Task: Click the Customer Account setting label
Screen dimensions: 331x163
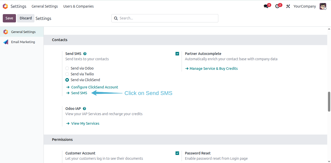Action: (80, 153)
